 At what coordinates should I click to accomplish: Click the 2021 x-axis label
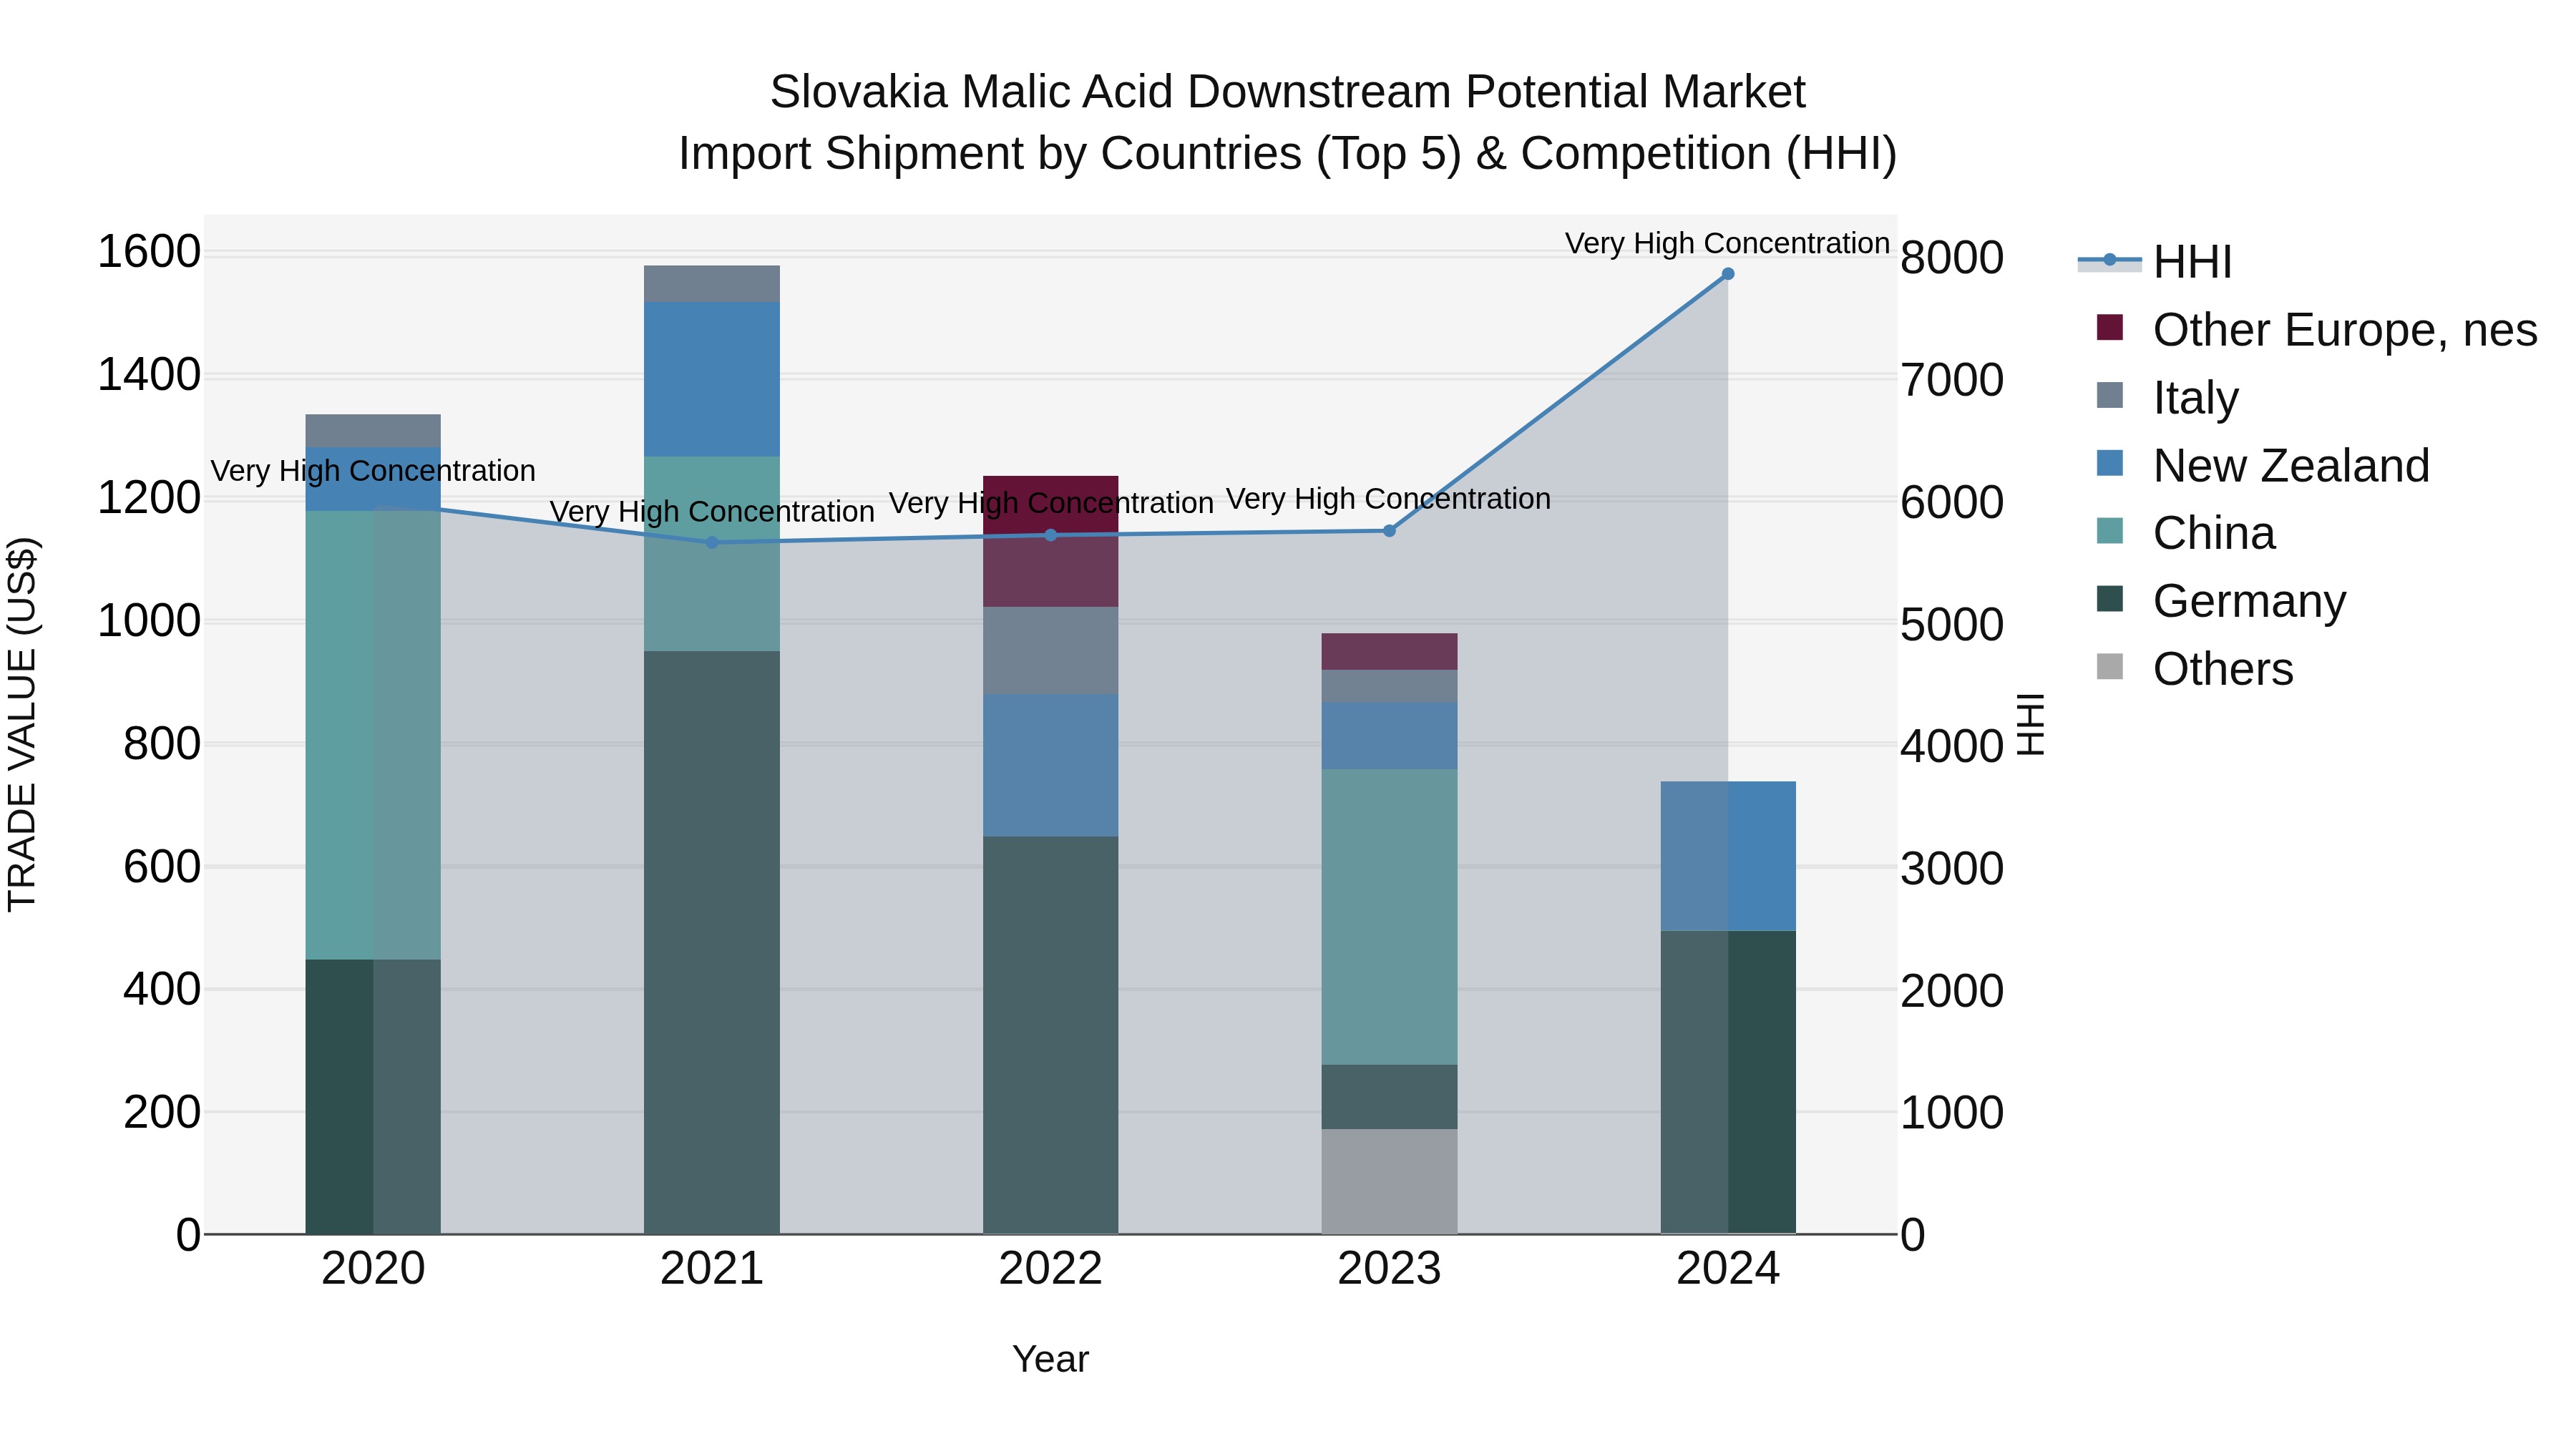[712, 1269]
